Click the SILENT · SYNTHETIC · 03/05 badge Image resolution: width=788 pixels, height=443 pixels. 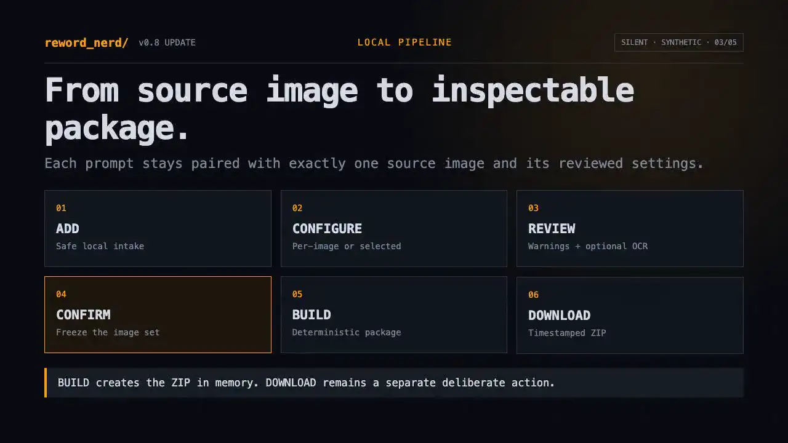(678, 42)
